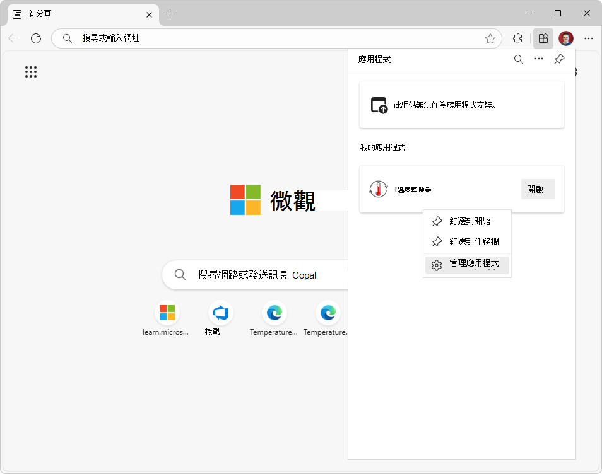Click the app launcher grid icon

[31, 72]
